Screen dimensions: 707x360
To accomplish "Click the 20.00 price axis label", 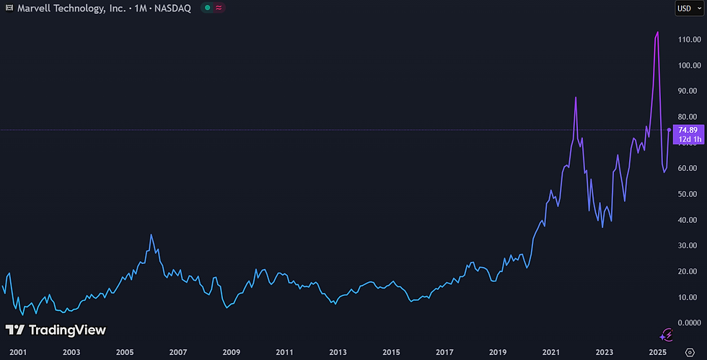I will click(688, 271).
